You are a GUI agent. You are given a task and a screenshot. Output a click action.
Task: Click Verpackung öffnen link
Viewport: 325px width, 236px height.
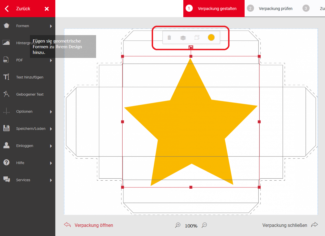(94, 225)
